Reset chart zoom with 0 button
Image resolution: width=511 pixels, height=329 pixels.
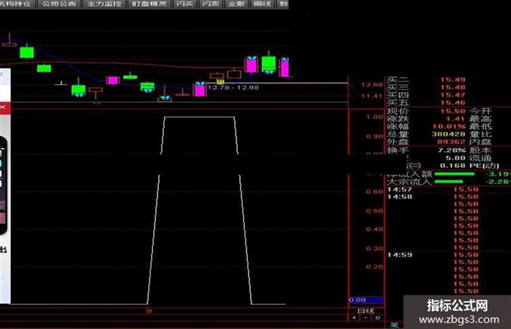point(377,318)
